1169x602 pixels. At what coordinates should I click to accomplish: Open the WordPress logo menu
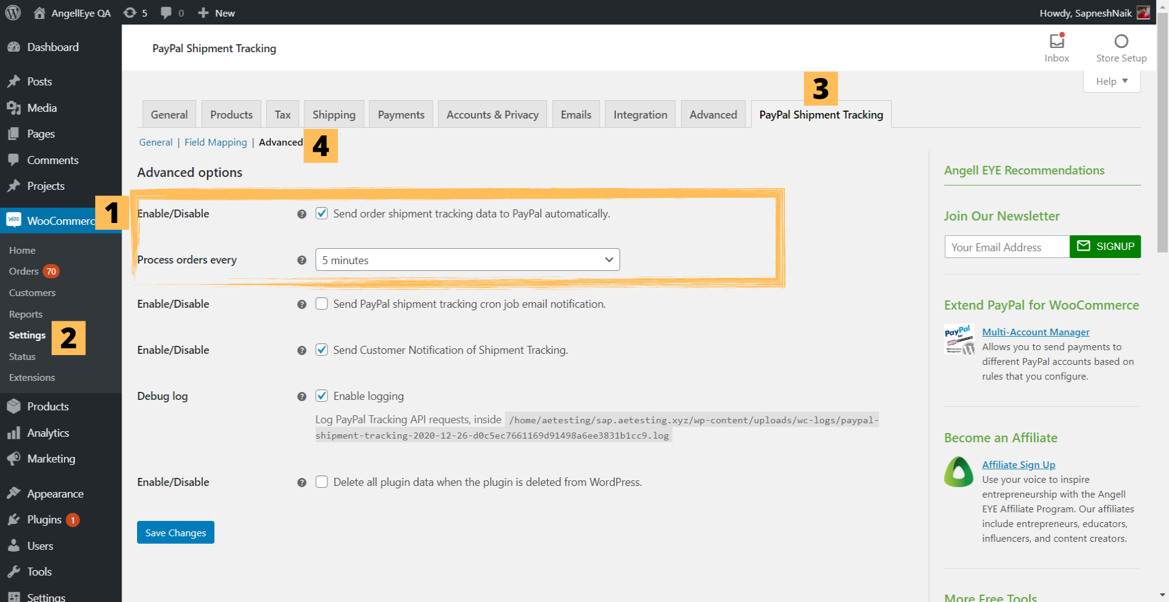(13, 12)
